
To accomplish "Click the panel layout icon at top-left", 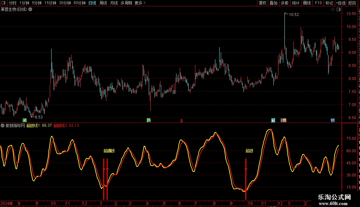I will (4, 3).
